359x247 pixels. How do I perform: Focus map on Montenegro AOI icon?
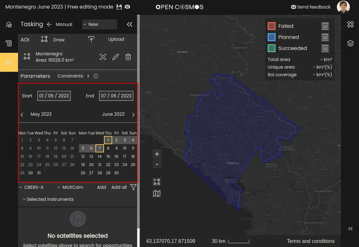(103, 57)
